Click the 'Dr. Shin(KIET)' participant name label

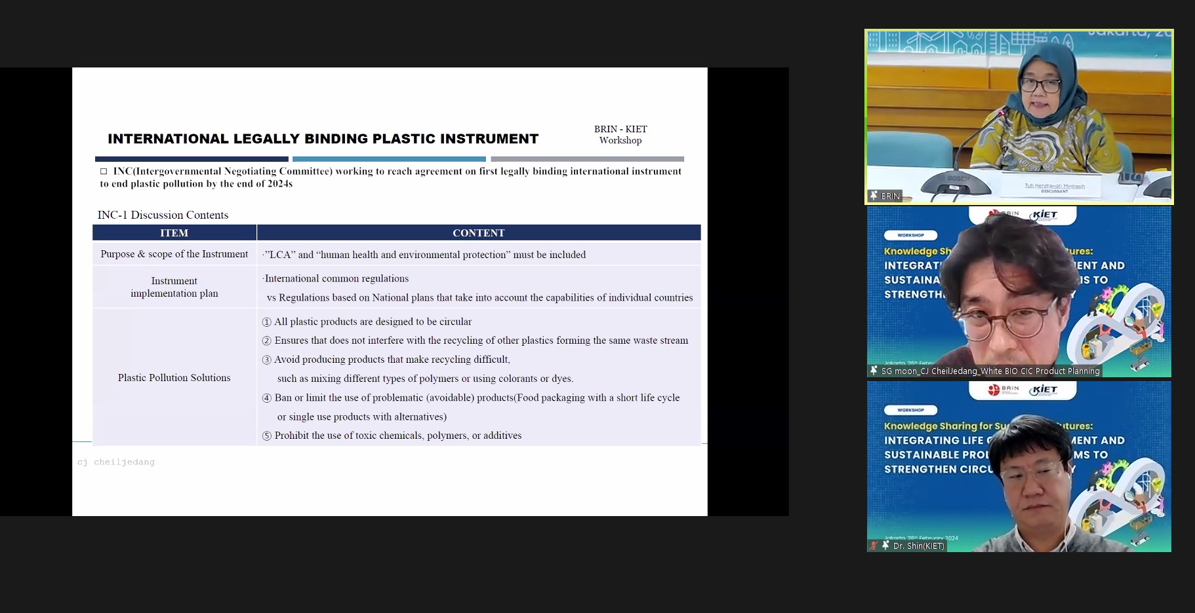click(x=918, y=546)
